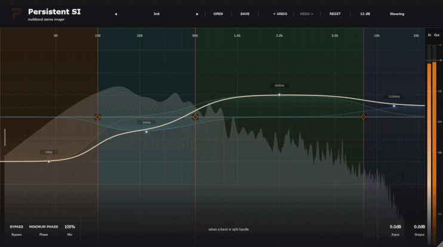The image size is (443, 247).
Task: Click the resize grip in bottom corner
Action: point(440,244)
